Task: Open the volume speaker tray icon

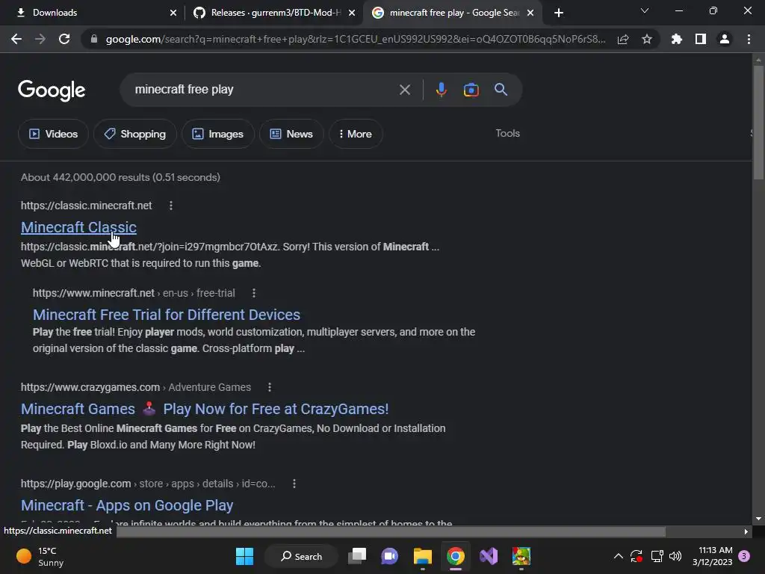Action: [675, 556]
